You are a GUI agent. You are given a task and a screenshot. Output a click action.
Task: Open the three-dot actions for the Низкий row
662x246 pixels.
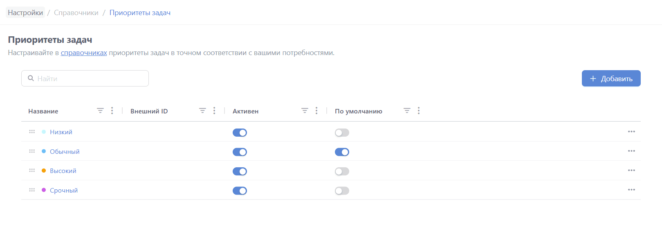point(631,132)
